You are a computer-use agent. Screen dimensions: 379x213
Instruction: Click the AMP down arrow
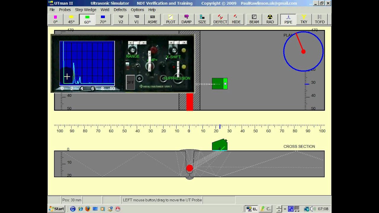[150, 69]
